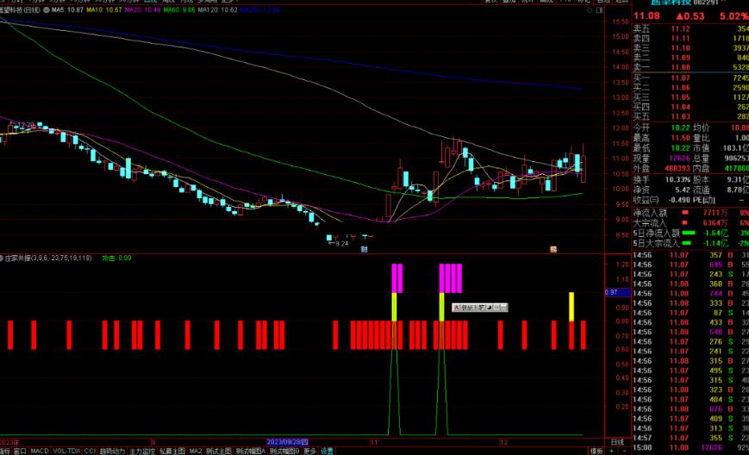Screen dimensions: 749x455
Task: Click the 5日净流入额 row
Action: (x=690, y=234)
